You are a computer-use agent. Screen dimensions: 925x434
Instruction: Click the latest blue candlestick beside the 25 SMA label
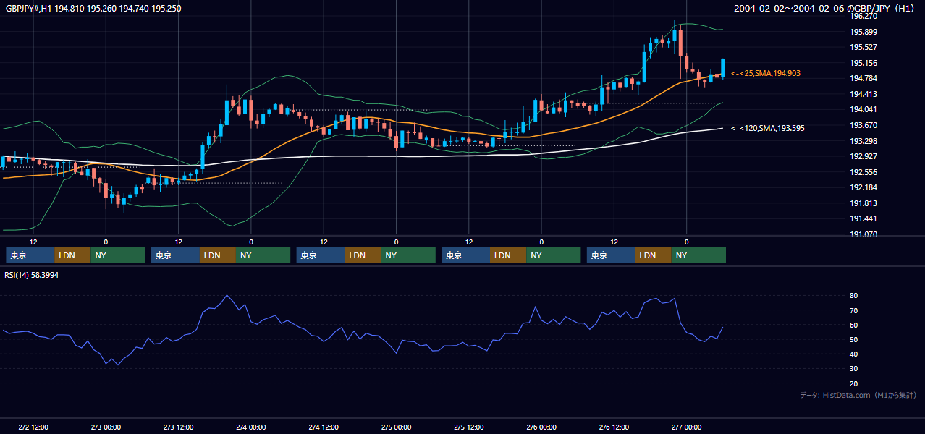722,69
